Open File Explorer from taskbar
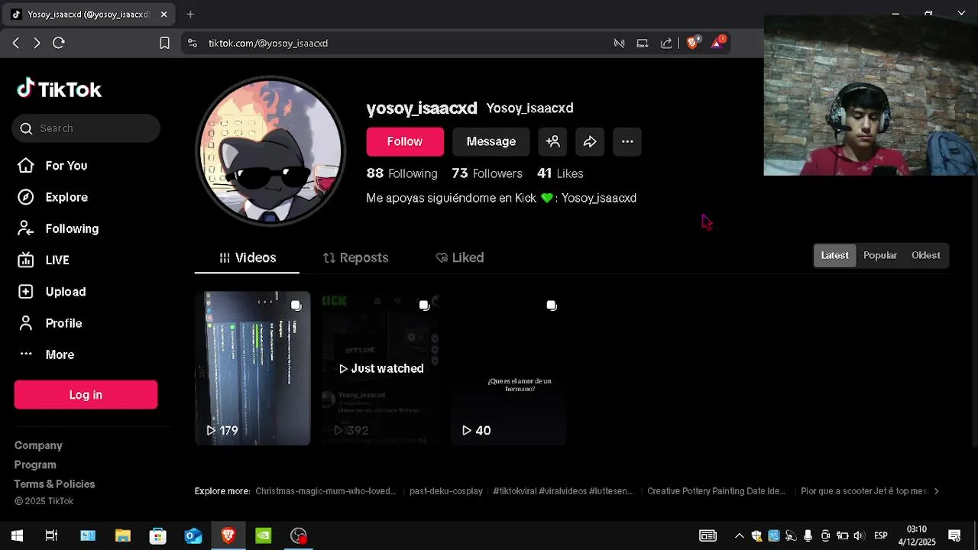The height and width of the screenshot is (550, 978). point(123,535)
